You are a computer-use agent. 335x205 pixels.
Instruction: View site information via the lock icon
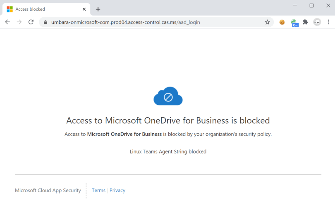point(45,22)
